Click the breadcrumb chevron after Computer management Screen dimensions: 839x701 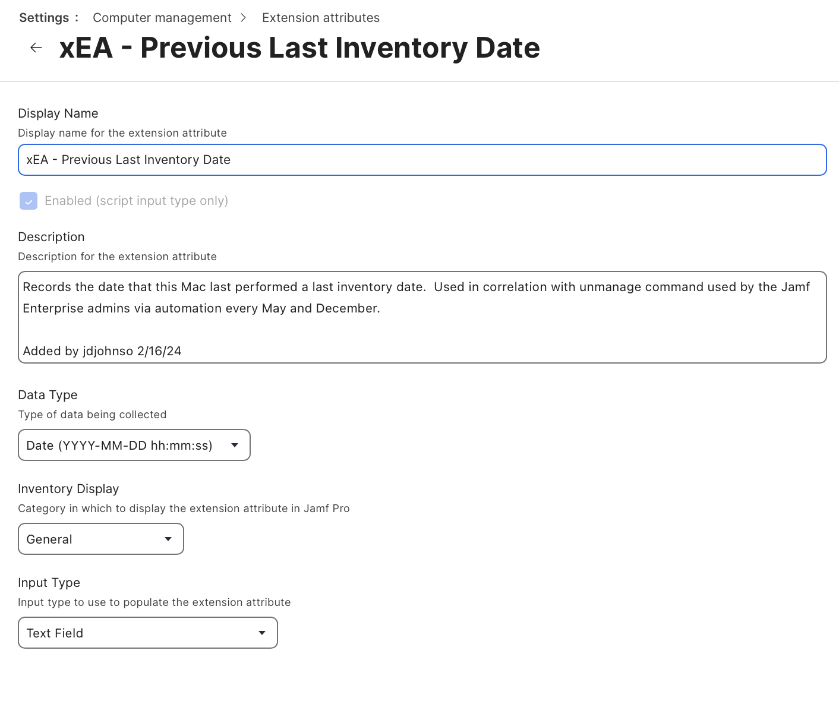pyautogui.click(x=243, y=18)
